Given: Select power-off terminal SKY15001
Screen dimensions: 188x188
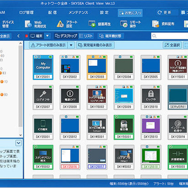Looking at the screenshot, I should 178,67.
